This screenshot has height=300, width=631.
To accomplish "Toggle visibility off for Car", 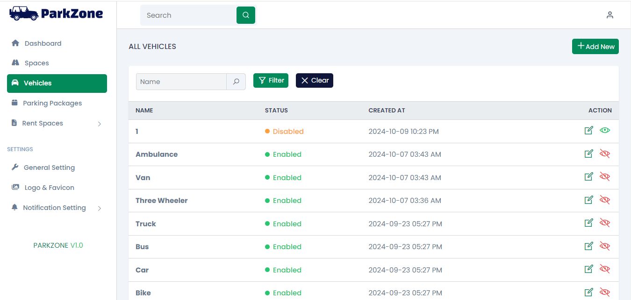I will coord(605,269).
